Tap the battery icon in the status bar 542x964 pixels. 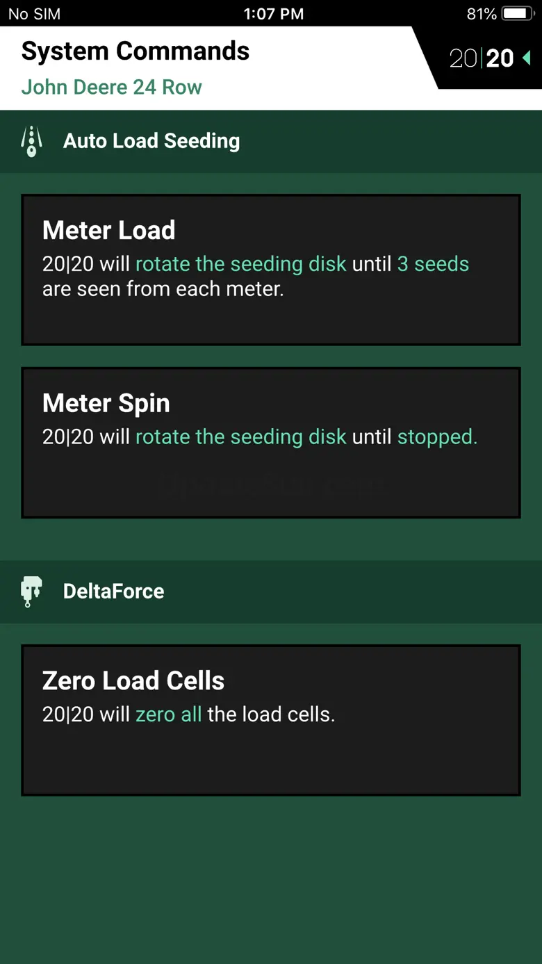516,14
